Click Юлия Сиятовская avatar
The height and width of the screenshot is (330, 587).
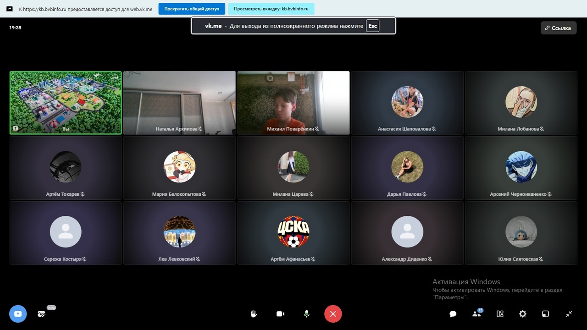point(521,232)
